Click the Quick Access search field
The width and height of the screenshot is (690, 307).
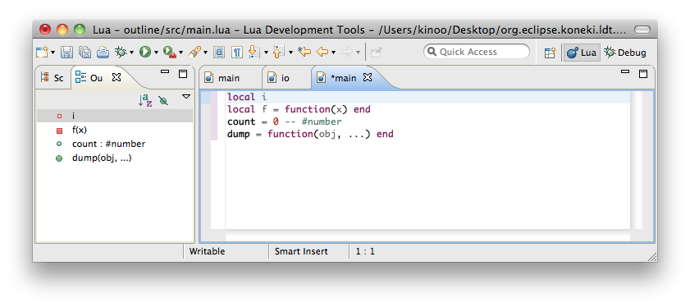coord(477,52)
